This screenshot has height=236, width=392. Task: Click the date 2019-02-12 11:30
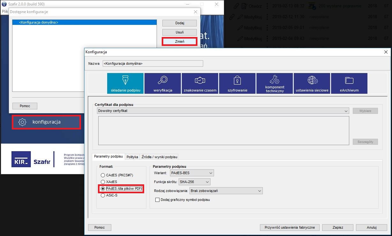pyautogui.click(x=288, y=17)
